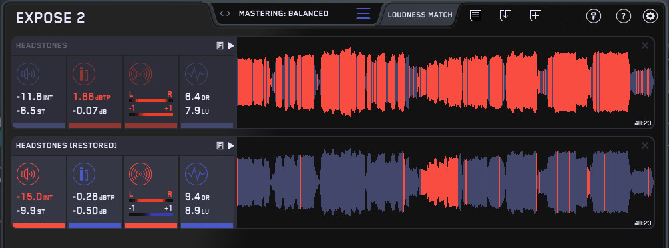The height and width of the screenshot is (248, 669).
Task: Remove the Headstones [Restored] track with the X
Action: [645, 145]
